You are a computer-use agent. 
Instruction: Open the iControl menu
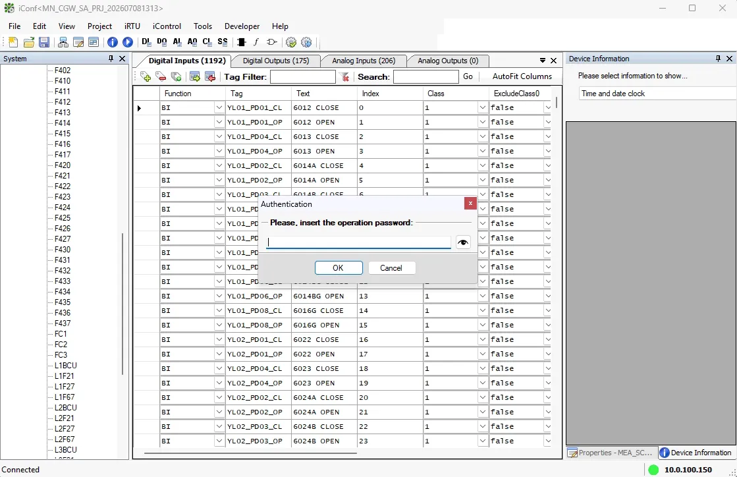[x=167, y=26]
